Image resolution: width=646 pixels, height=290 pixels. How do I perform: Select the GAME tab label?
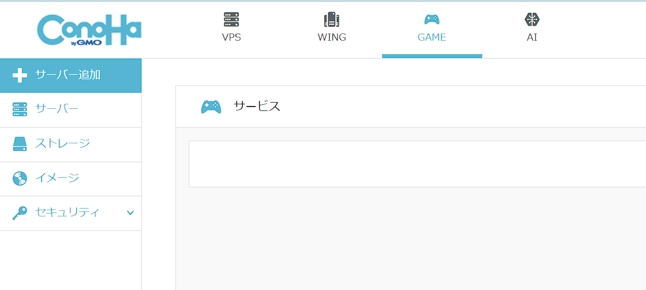click(x=432, y=37)
